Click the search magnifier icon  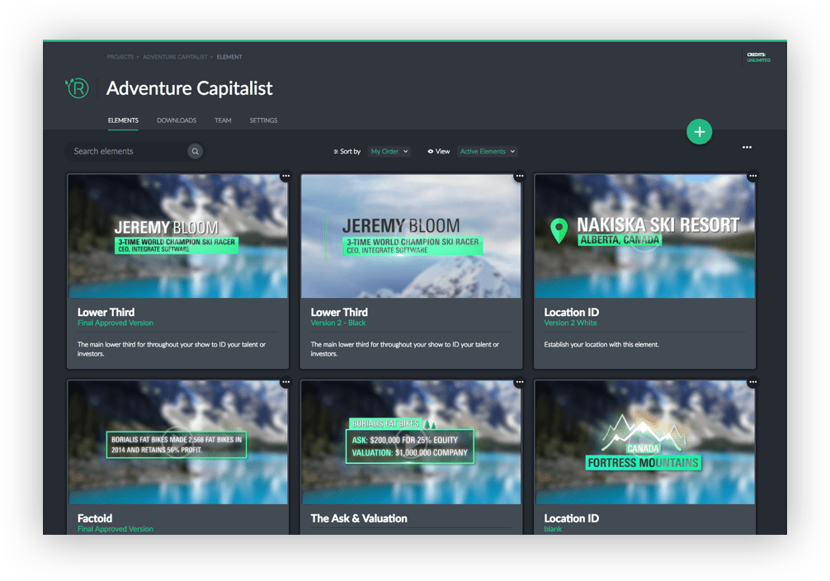pos(195,151)
